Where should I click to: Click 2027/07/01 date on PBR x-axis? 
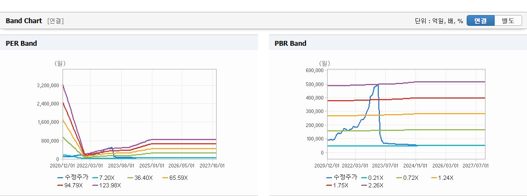476,166
